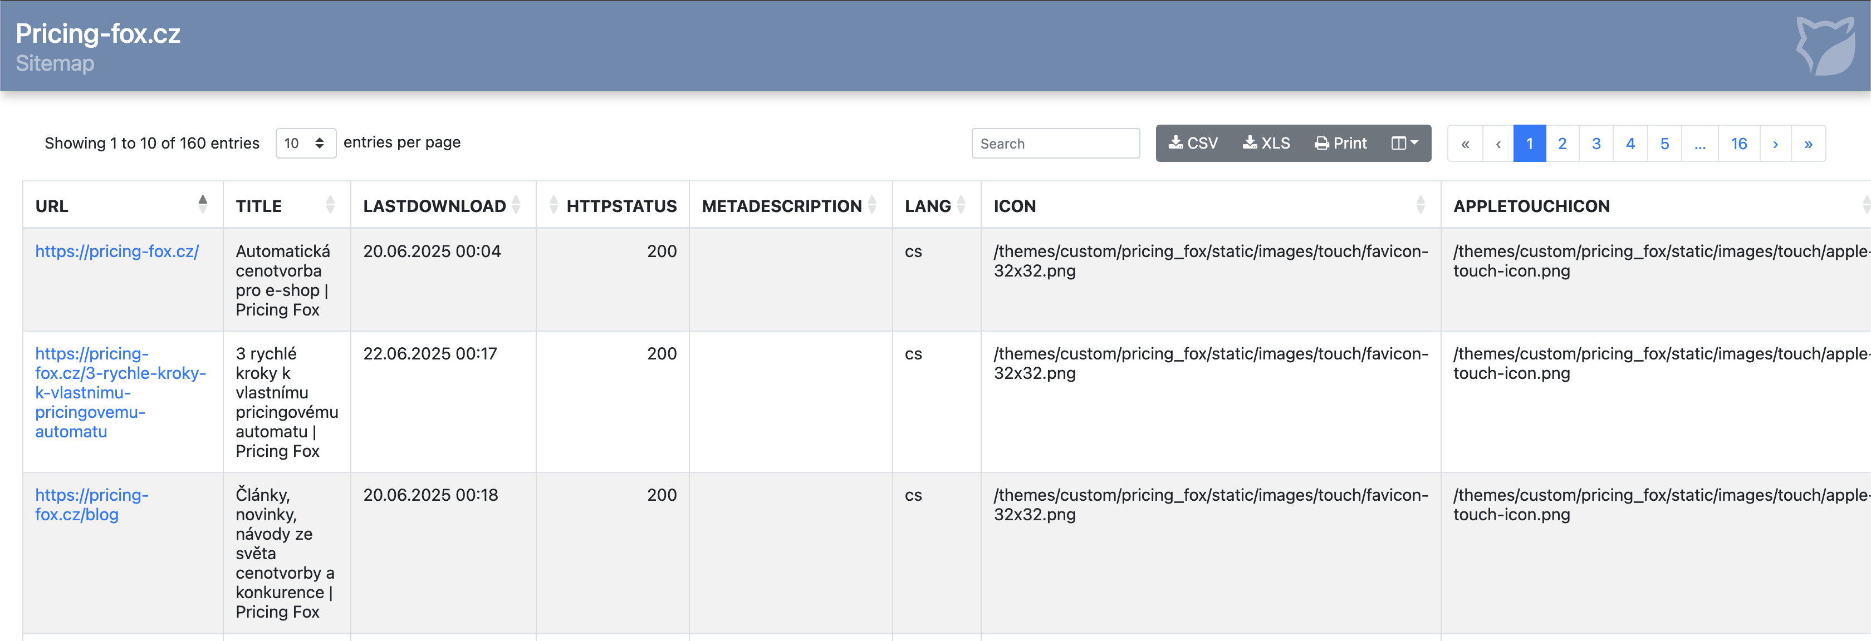
Task: Click the 'Sitemap' subtitle in the header
Action: click(x=55, y=63)
